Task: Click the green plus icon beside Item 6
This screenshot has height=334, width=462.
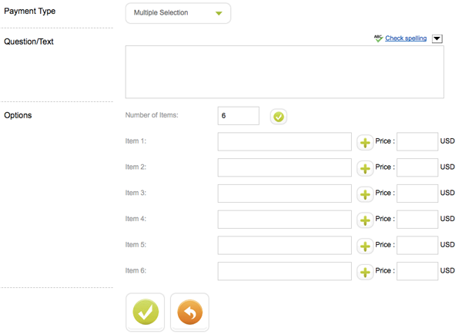Action: click(365, 272)
